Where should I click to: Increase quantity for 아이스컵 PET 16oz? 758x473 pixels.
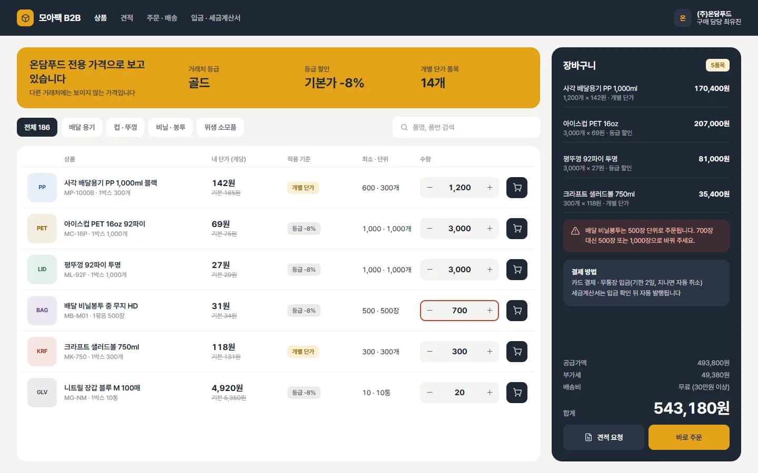point(490,229)
